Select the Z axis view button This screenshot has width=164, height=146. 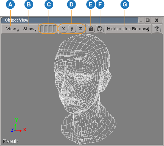[80, 29]
